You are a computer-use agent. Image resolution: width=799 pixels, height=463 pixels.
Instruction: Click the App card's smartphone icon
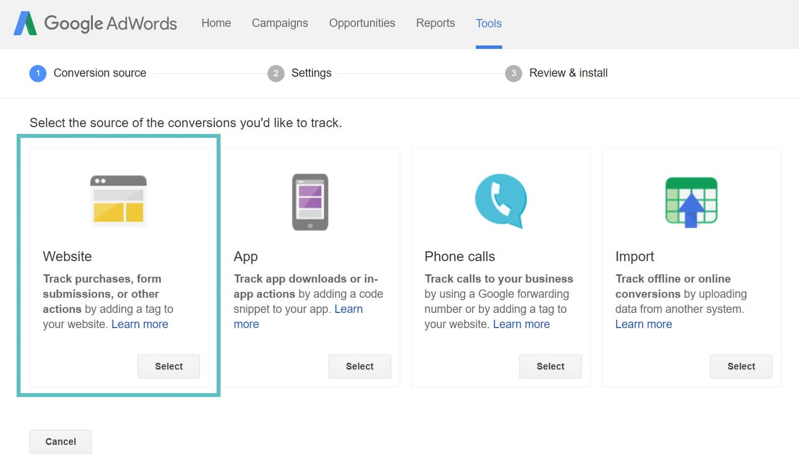(309, 202)
